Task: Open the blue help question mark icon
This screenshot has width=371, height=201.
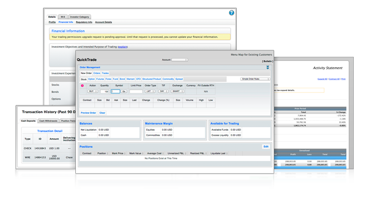Action: tap(232, 13)
